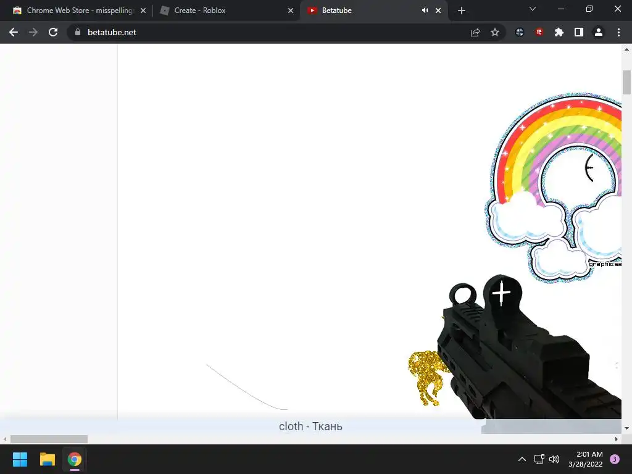Click the Chrome taskbar icon
This screenshot has height=474, width=632.
75,459
